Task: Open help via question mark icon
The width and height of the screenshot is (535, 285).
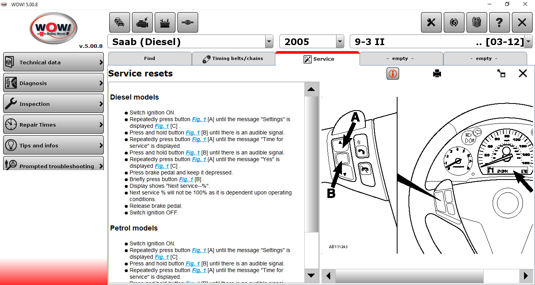Action: point(499,22)
